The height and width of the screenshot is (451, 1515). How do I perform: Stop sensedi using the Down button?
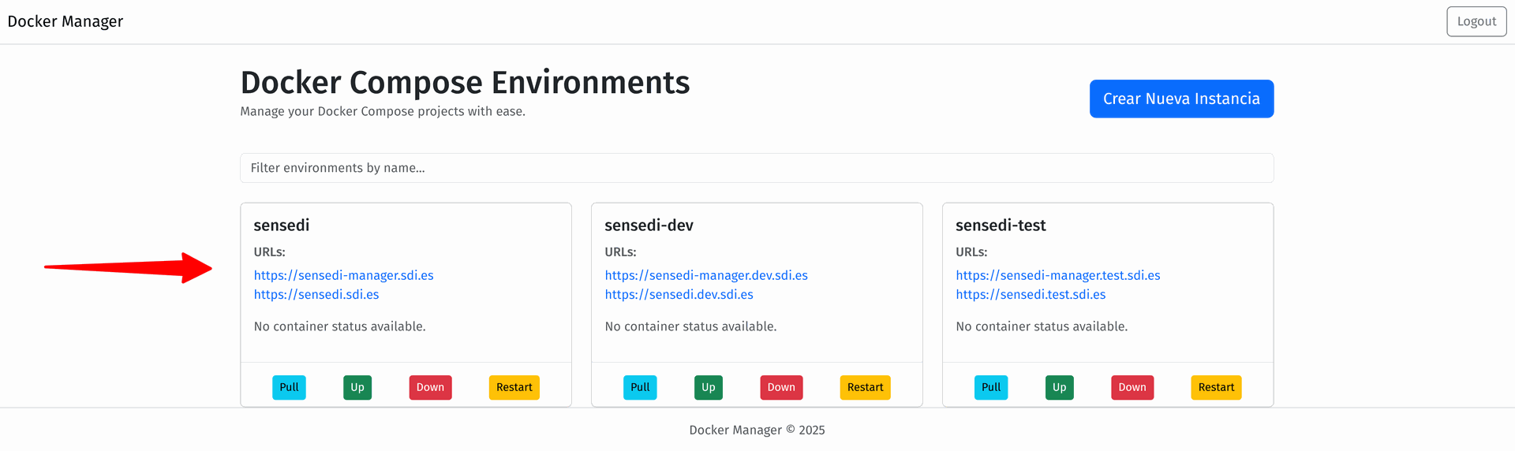(x=430, y=387)
